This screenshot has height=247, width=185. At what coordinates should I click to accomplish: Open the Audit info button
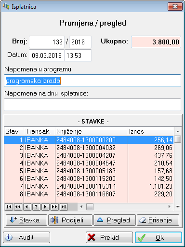click(26, 237)
